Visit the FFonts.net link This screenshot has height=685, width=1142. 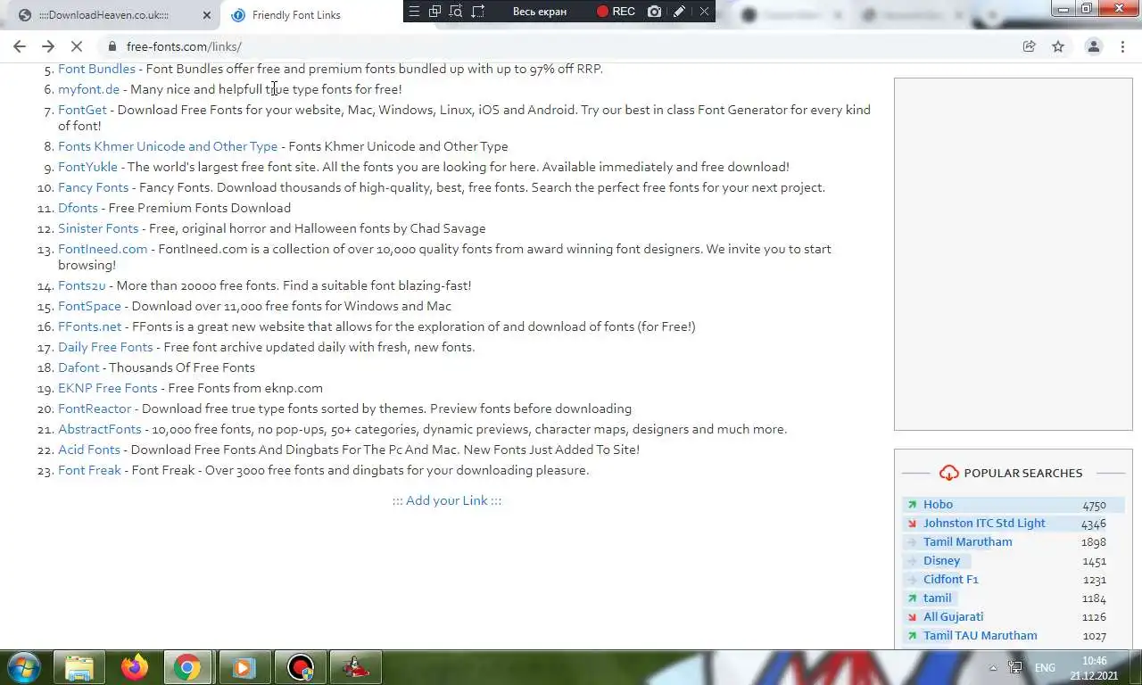click(89, 326)
